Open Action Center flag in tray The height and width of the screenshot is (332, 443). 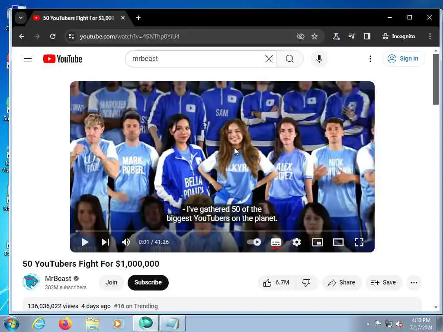tap(378, 323)
